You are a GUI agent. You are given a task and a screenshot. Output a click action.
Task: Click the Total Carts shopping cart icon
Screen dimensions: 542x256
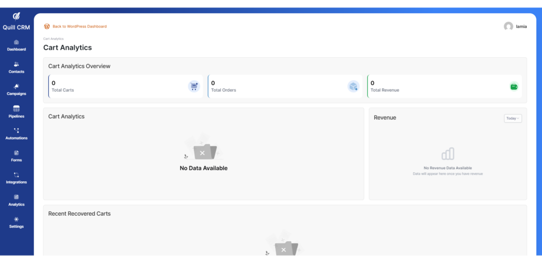194,86
